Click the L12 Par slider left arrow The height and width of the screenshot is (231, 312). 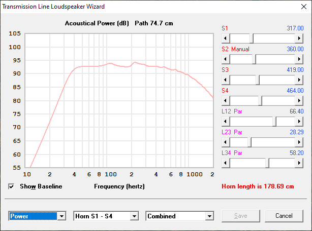click(226, 122)
